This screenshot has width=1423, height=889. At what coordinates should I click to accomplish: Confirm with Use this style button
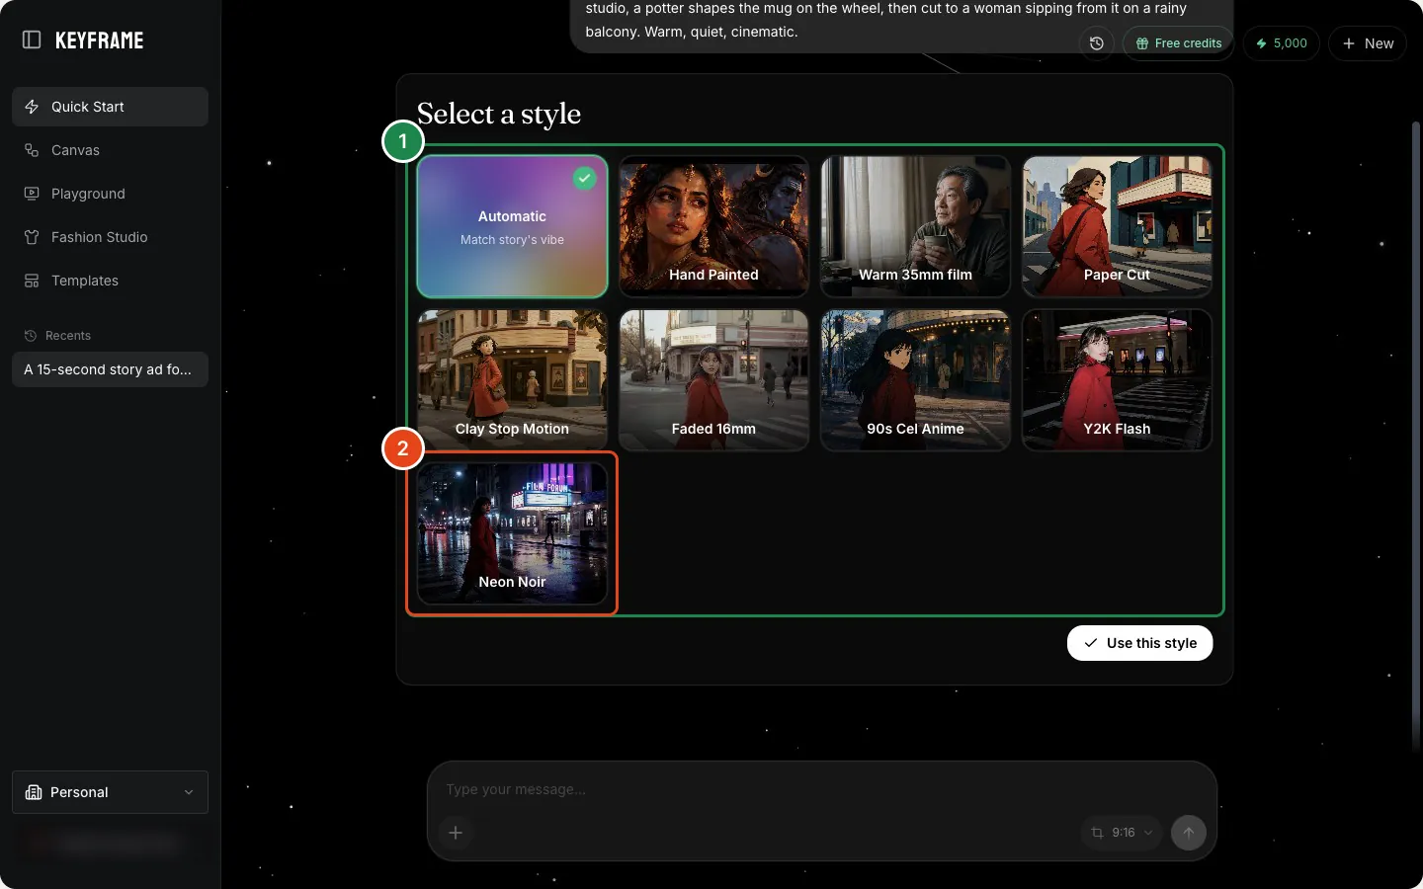tap(1139, 643)
